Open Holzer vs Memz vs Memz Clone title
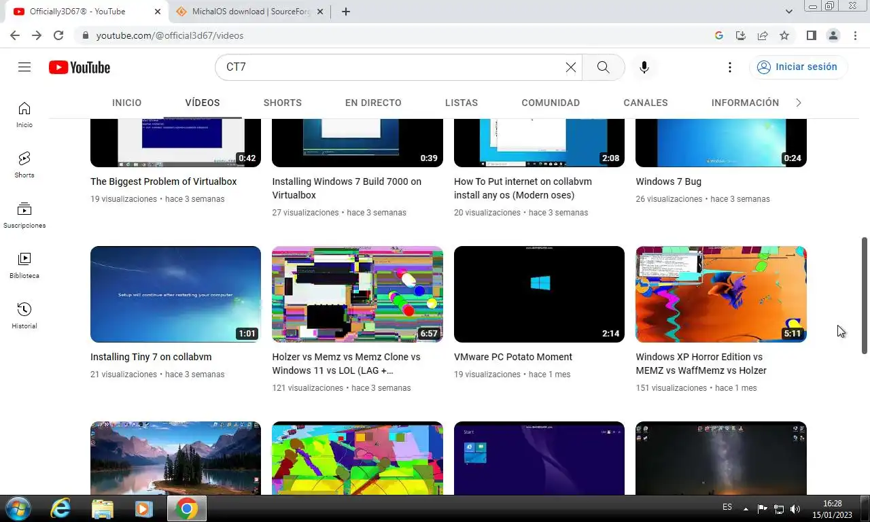Viewport: 870px width, 522px height. click(x=346, y=364)
